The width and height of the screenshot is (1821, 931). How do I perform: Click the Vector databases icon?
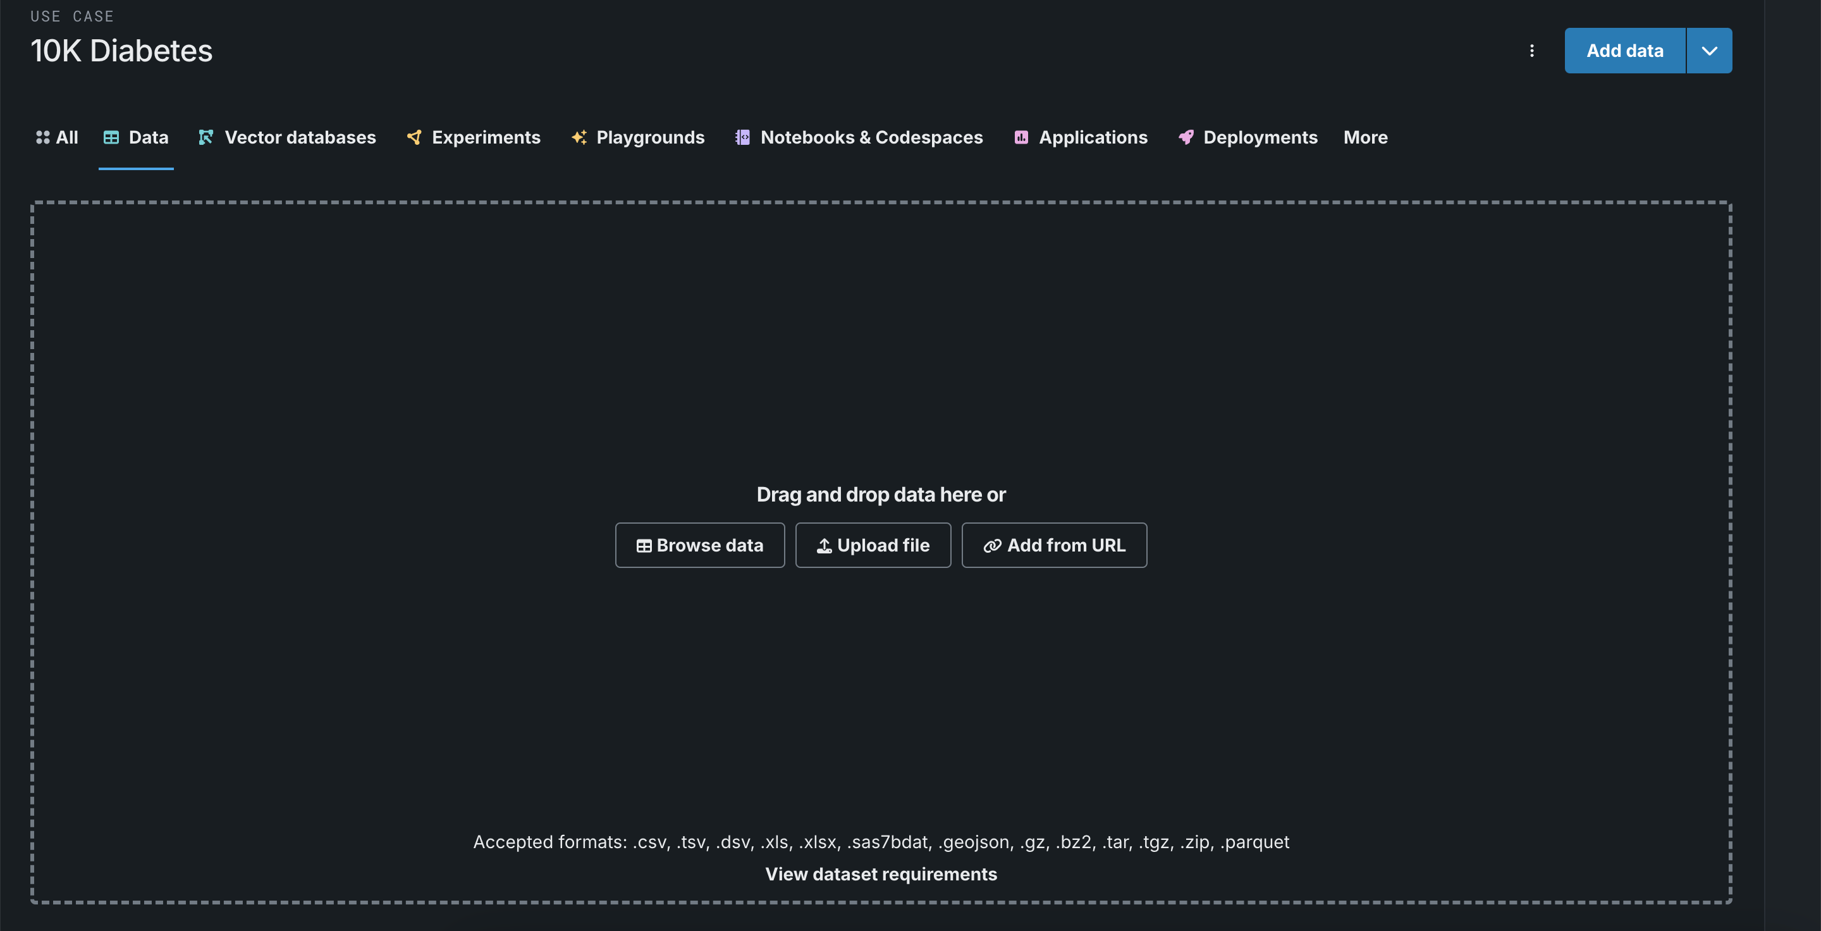pos(205,137)
